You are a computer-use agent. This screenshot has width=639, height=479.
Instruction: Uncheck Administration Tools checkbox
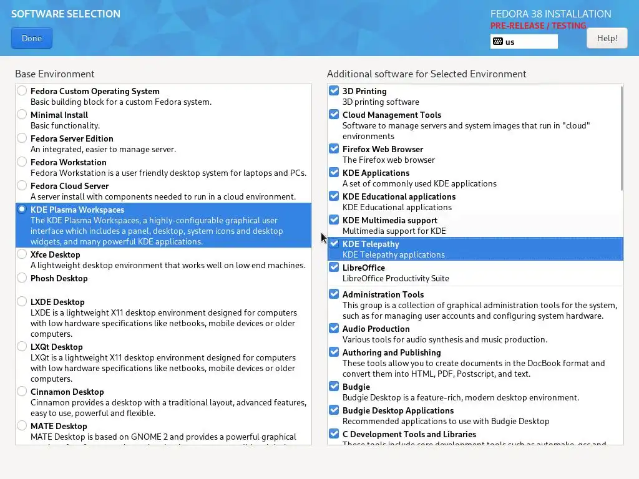[334, 294]
